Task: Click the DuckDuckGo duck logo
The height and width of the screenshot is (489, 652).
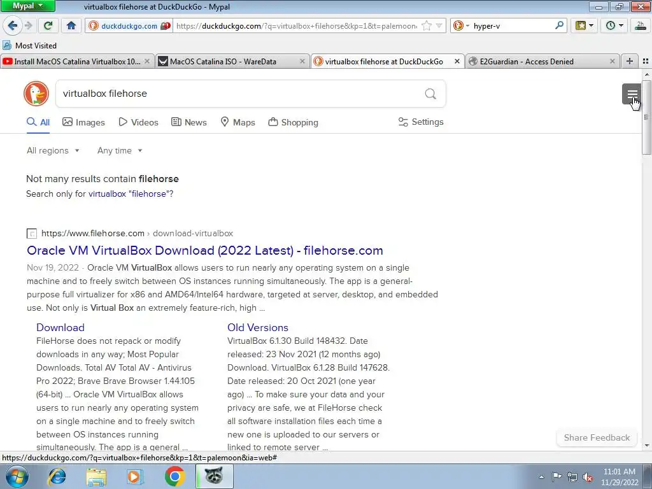Action: click(x=36, y=94)
